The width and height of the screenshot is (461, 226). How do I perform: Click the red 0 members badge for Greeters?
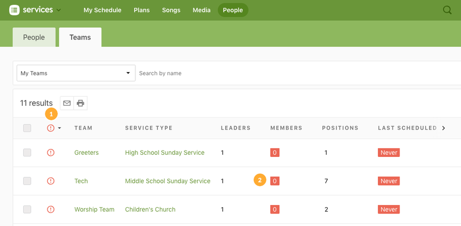tap(275, 153)
